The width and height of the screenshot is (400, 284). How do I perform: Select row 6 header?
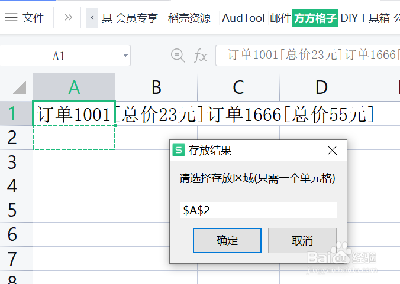[16, 234]
